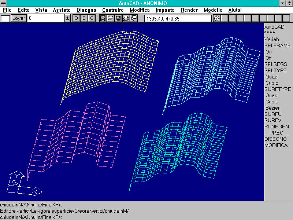Click the zoom view icon in toolbar
This screenshot has height=220, width=293.
pos(134,18)
